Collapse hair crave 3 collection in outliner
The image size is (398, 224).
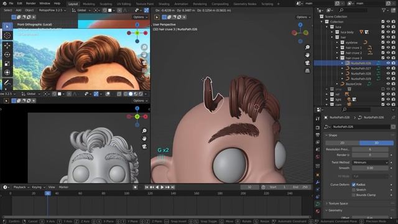tap(337, 58)
